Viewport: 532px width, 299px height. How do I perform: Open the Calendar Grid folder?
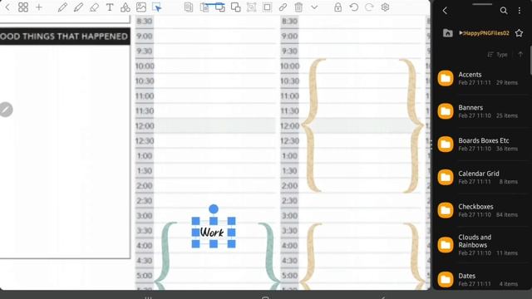click(x=482, y=177)
